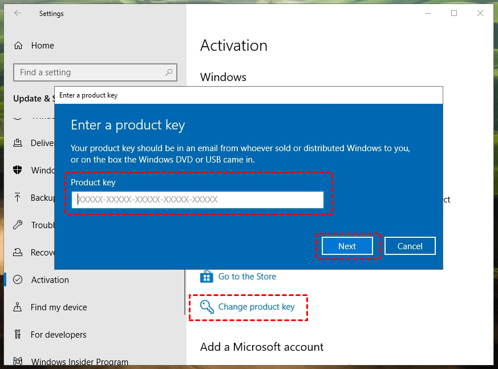
Task: Click the key icon beside Change product key
Action: [x=207, y=307]
